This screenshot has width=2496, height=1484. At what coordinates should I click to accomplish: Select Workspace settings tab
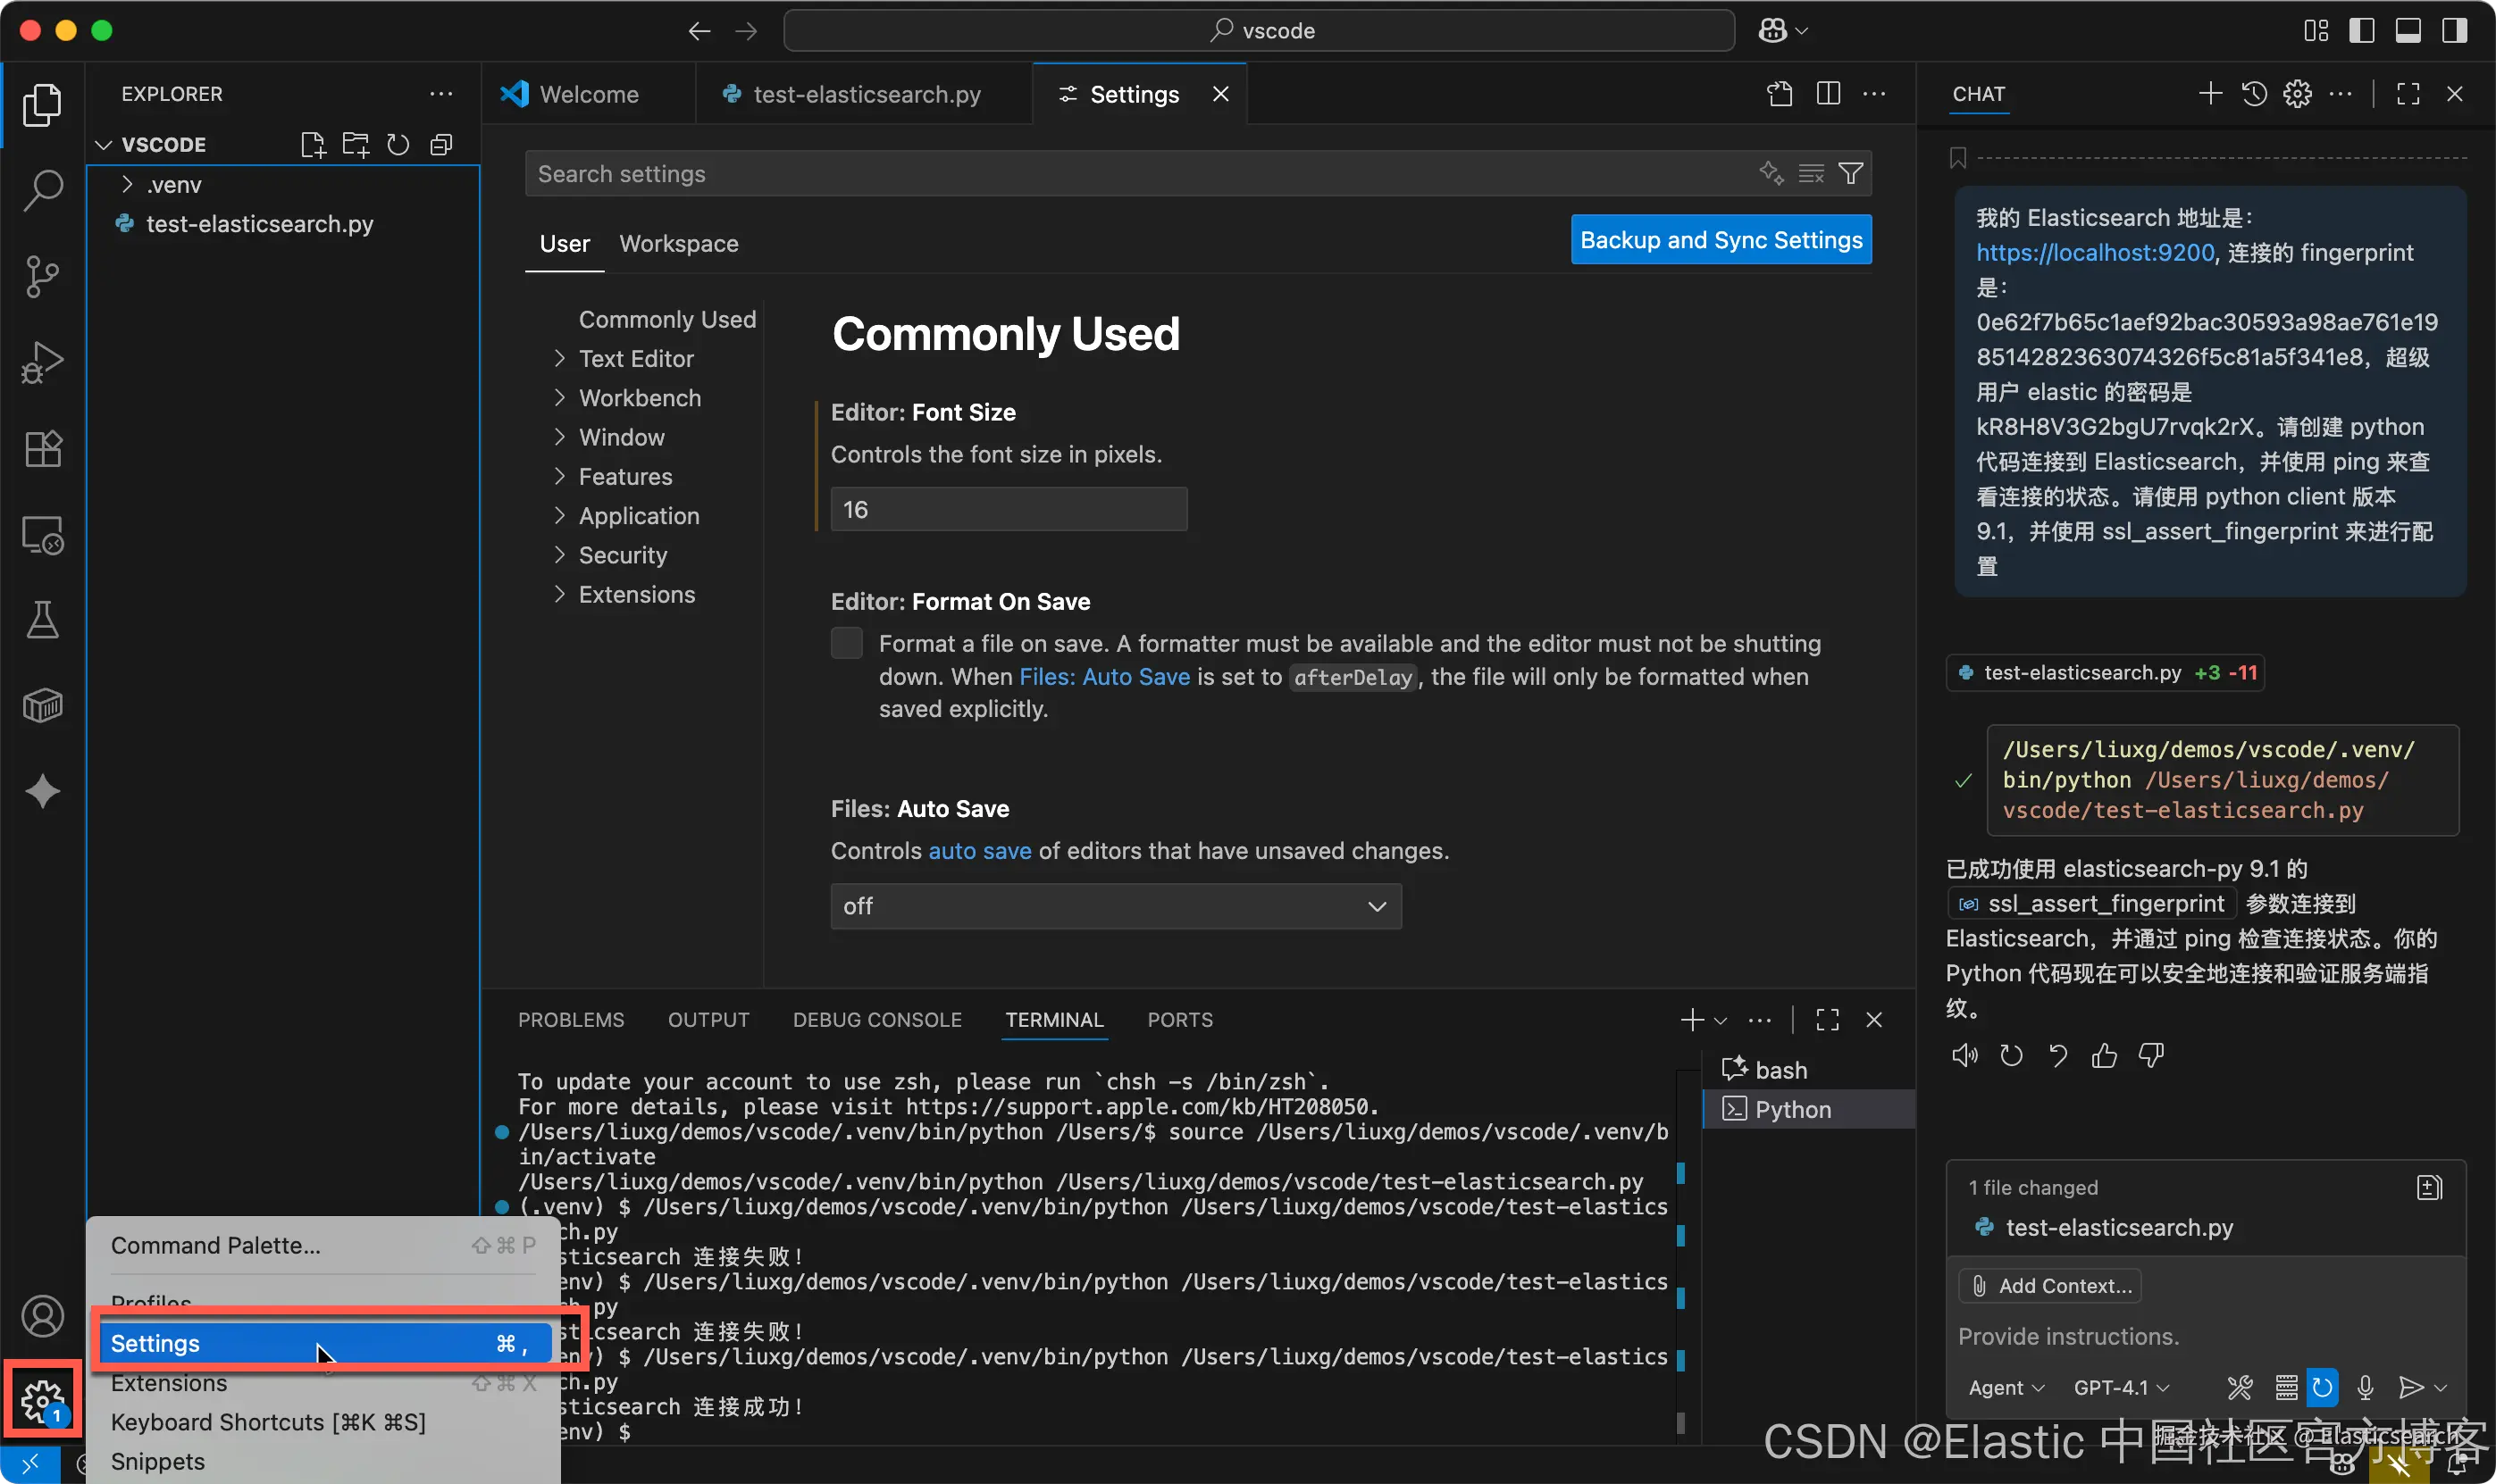click(678, 244)
